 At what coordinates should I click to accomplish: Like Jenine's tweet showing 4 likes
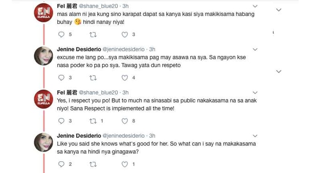pyautogui.click(x=124, y=78)
